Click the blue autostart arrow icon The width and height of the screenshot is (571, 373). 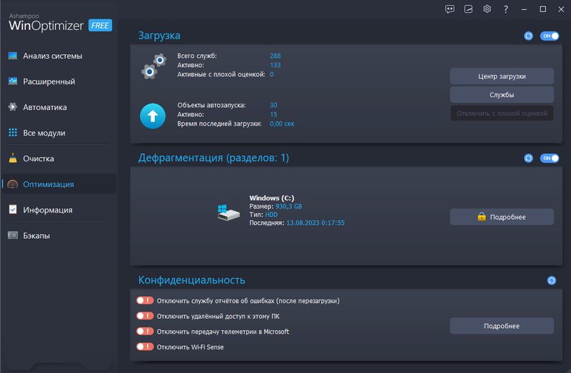click(153, 116)
